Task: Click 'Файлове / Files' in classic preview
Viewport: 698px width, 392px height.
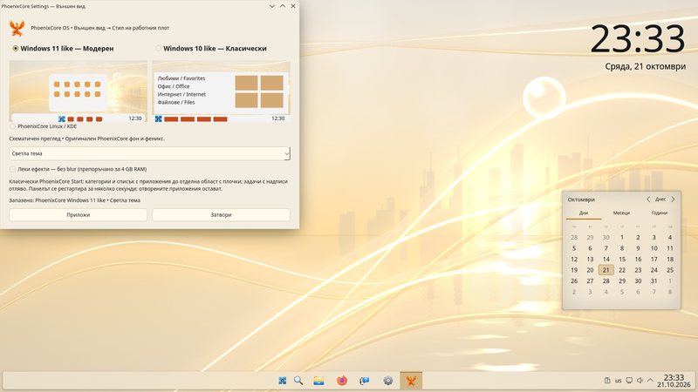Action: (176, 102)
